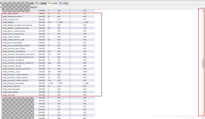The height and width of the screenshot is (119, 205).
Task: Select the jade_product_category row
Action: [x=48, y=60]
